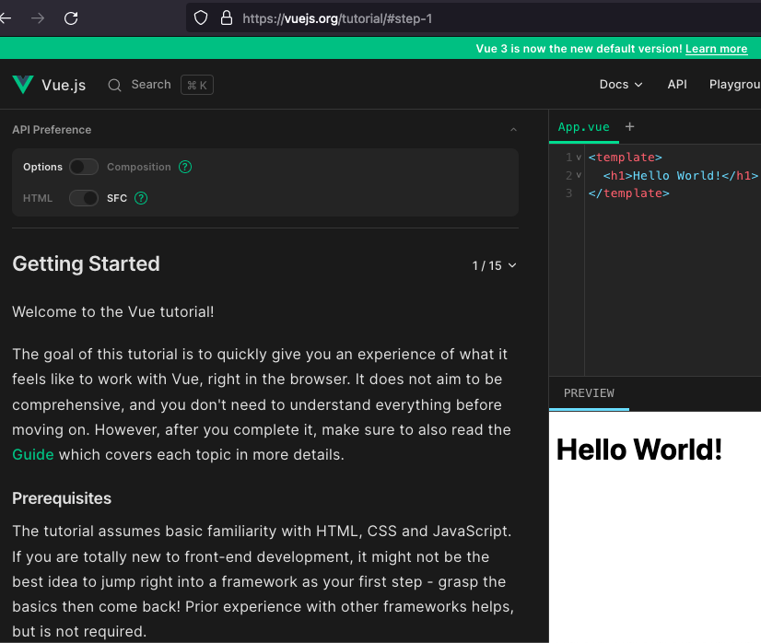Click code line 2 with h1 Hello World
761x643 pixels.
click(x=680, y=175)
